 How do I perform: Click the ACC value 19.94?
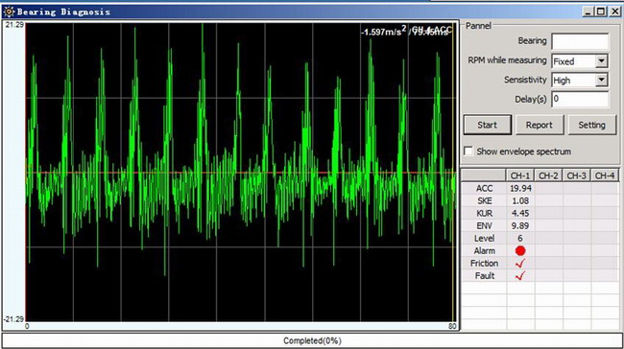point(520,189)
